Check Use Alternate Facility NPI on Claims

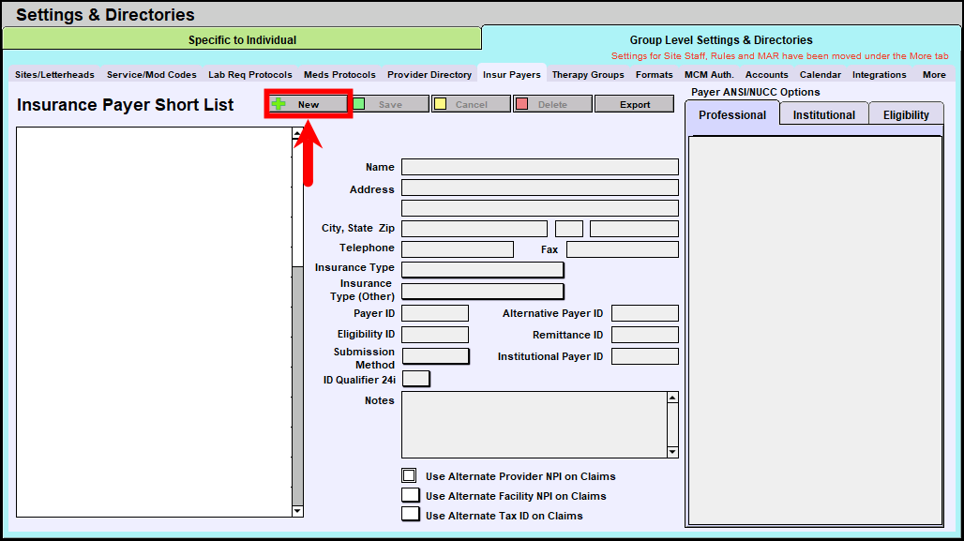pos(410,495)
